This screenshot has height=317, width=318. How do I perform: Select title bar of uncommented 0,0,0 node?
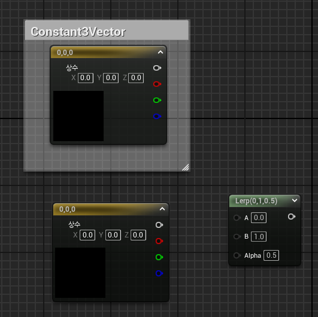tap(111, 209)
